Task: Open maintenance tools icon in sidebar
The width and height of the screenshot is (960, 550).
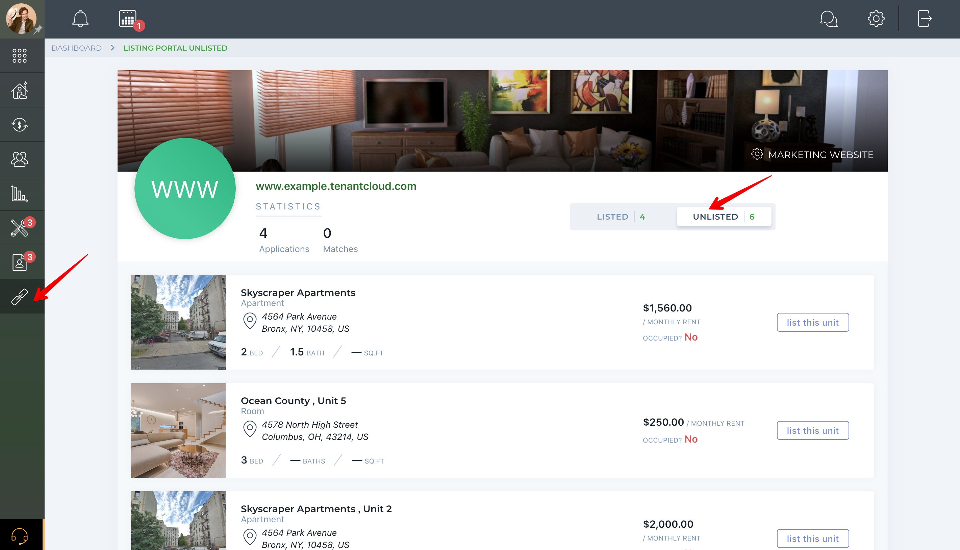Action: pyautogui.click(x=20, y=228)
